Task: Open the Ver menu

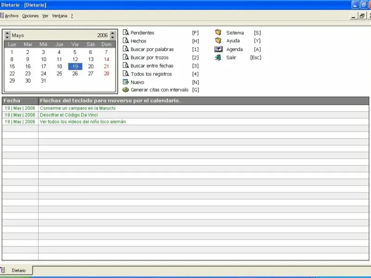Action: pos(45,16)
